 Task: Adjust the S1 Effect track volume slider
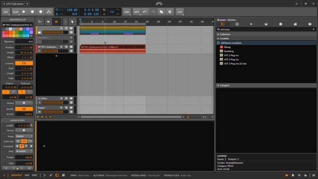click(x=55, y=102)
